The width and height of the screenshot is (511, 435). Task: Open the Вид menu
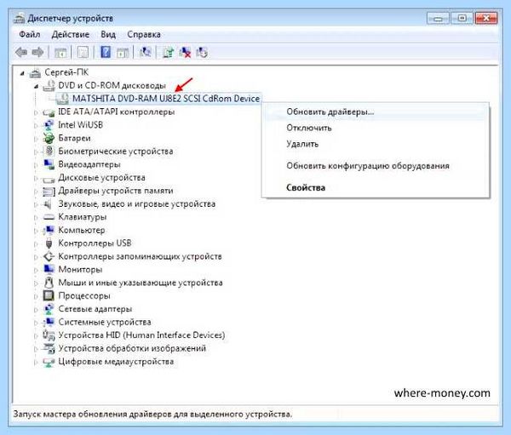(x=108, y=34)
